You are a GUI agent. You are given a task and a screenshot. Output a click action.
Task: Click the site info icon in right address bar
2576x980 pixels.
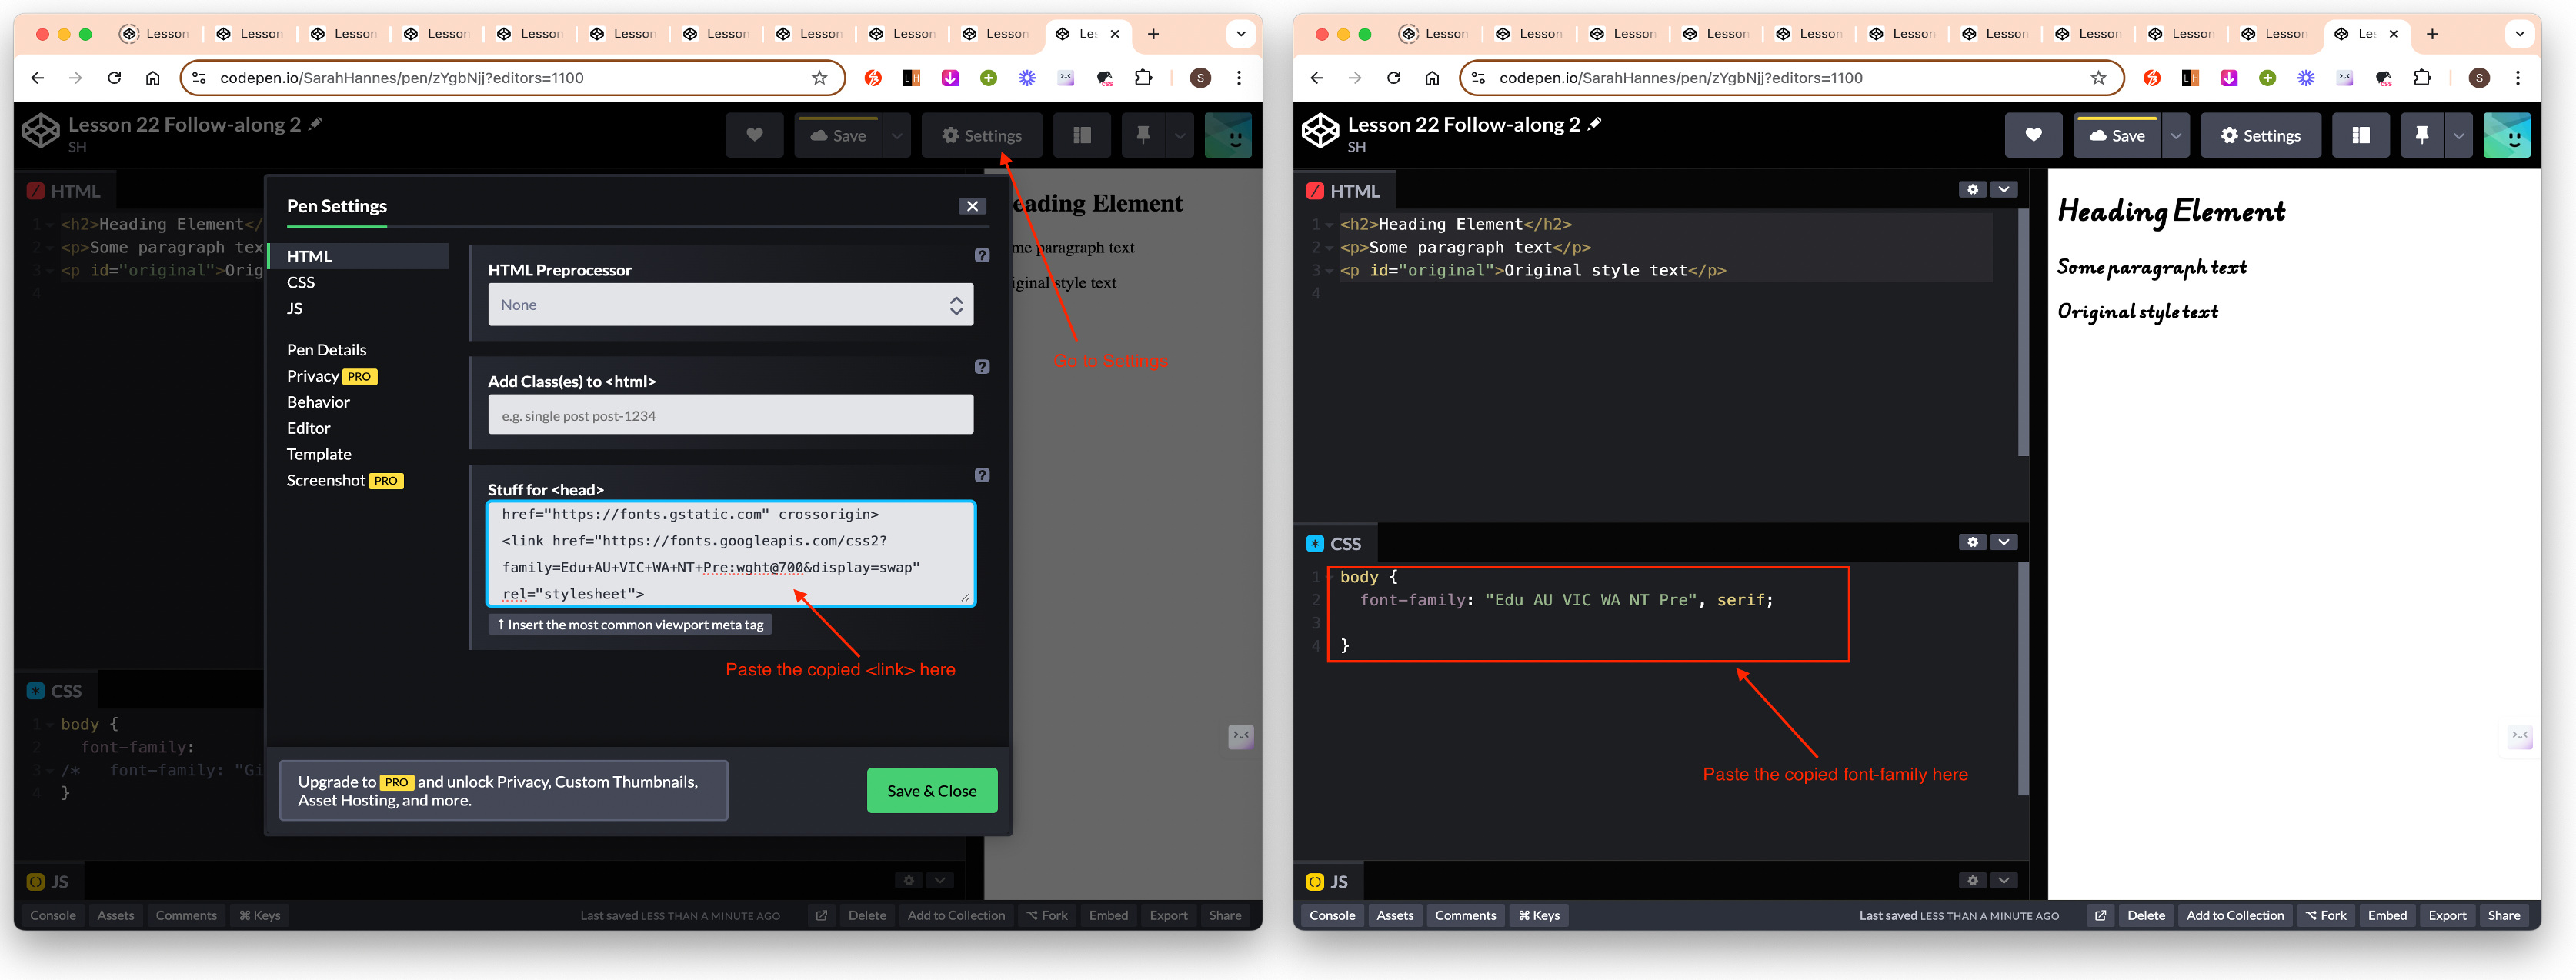point(1478,78)
